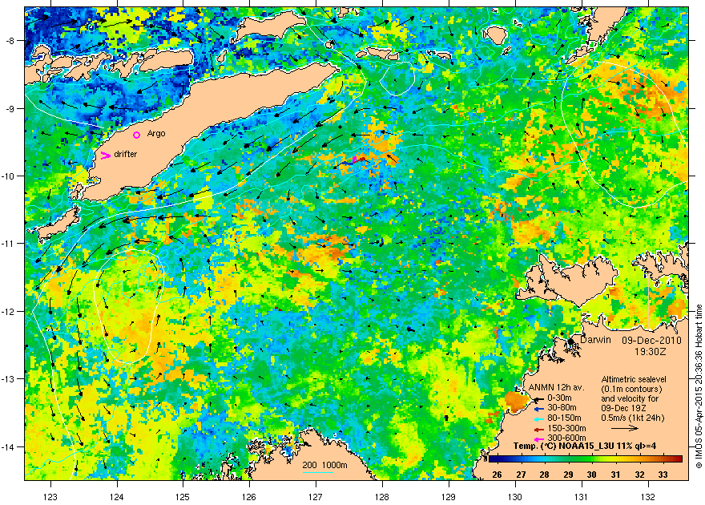Click the black 0-30m legend arrow

539,398
